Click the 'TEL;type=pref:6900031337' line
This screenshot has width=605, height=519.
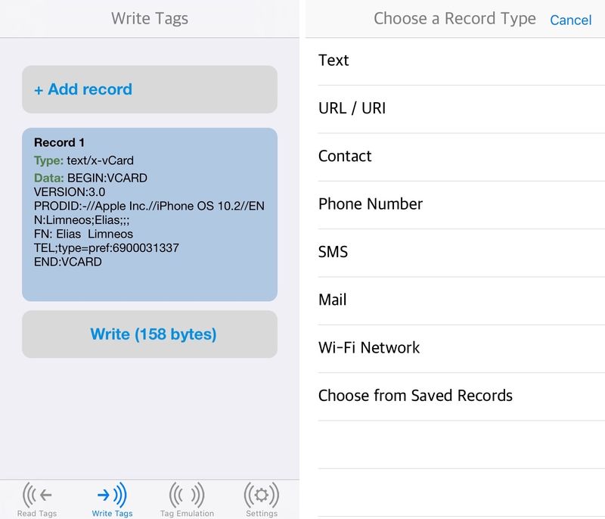[107, 247]
